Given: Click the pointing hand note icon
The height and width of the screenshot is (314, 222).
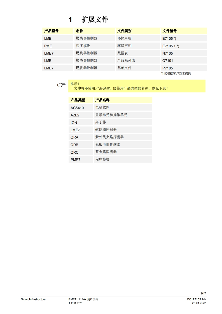Looking at the screenshot, I should (61, 85).
